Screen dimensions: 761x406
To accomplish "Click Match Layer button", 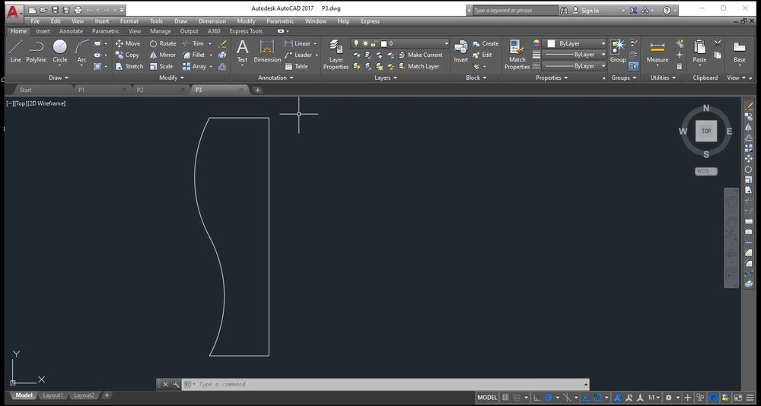I will [419, 66].
